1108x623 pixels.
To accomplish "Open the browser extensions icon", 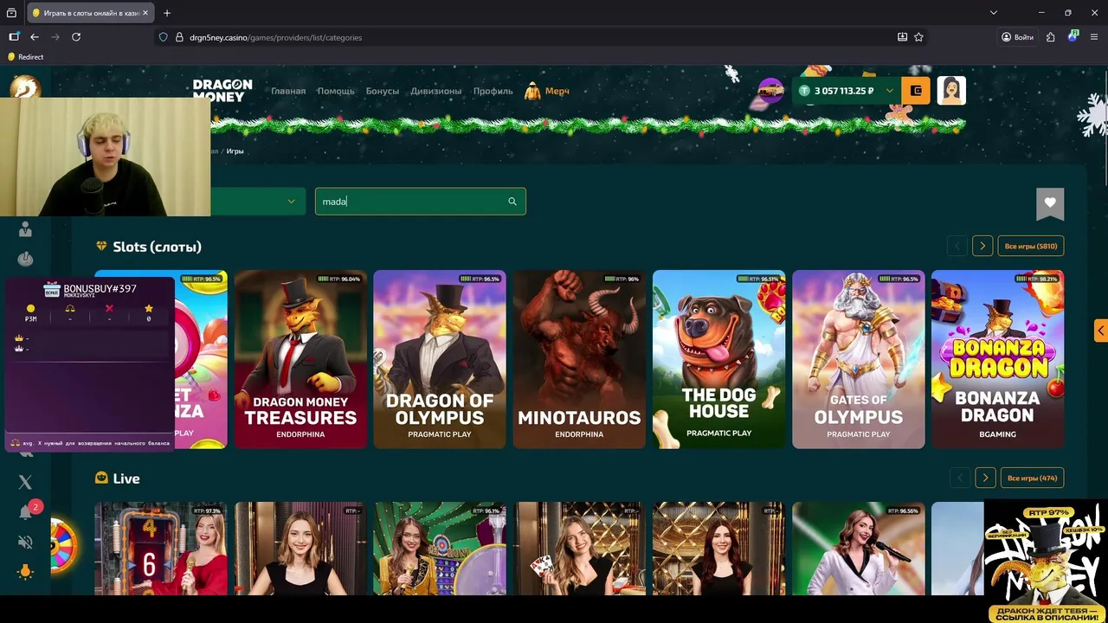I will 1050,37.
